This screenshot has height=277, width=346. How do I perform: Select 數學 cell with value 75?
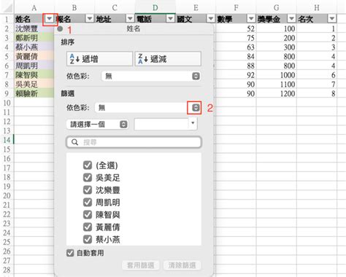click(236, 38)
